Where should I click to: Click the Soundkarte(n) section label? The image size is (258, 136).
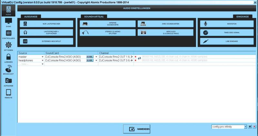(94, 17)
